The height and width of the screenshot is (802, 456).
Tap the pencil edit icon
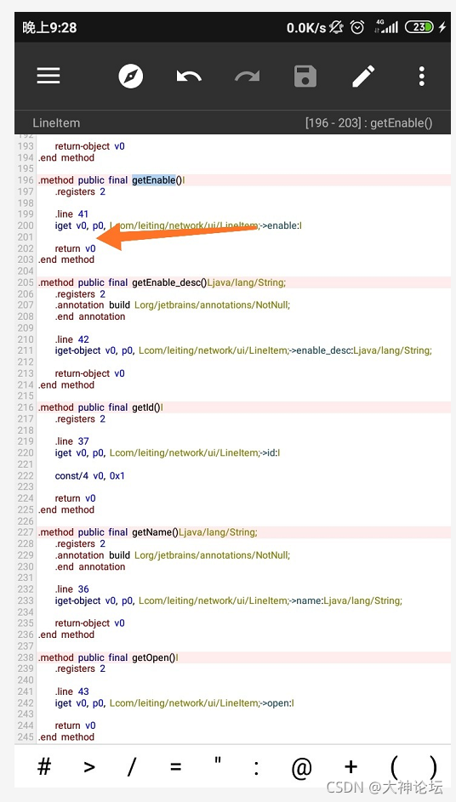[x=363, y=77]
